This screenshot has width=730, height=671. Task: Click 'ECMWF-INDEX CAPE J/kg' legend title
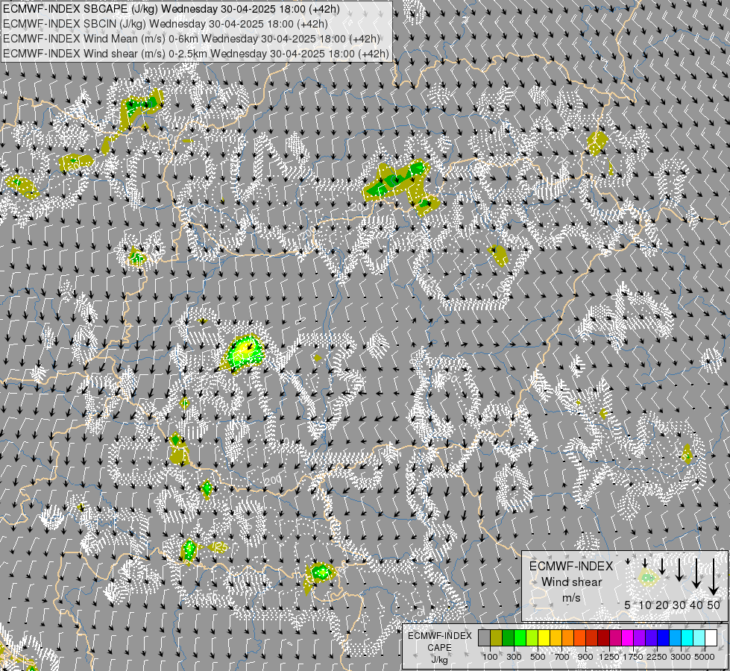439,648
